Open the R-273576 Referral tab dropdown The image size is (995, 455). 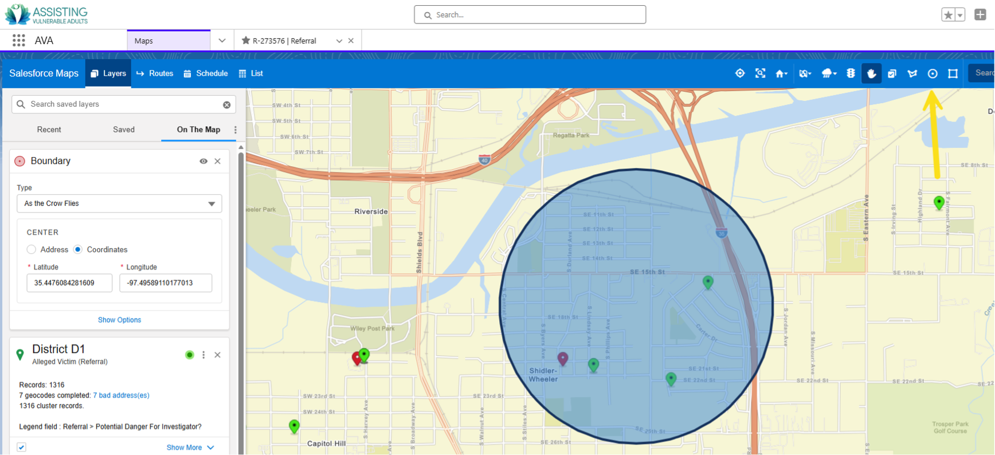[339, 41]
